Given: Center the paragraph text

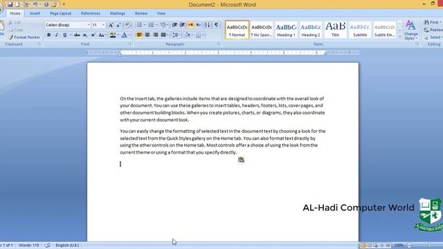Looking at the screenshot, I should [x=147, y=35].
